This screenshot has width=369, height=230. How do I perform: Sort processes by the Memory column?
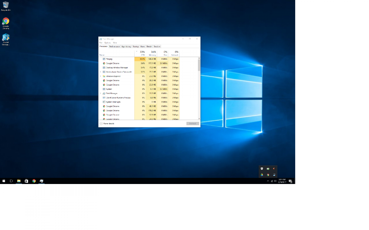[153, 53]
